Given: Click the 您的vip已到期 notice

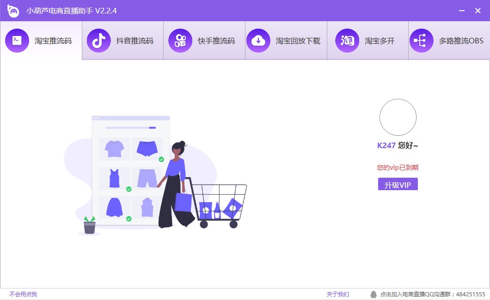Looking at the screenshot, I should tap(398, 168).
